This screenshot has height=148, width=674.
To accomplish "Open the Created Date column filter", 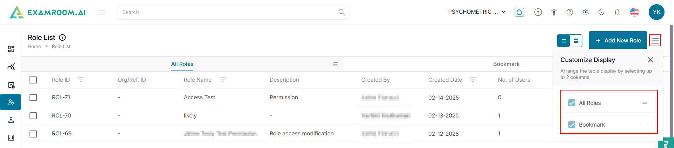I will coord(473,80).
